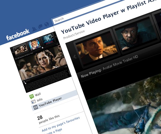Click the Inception poster thumbnail in profile picture
The image size is (161, 134).
[48, 40]
